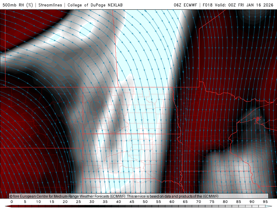Screen dimensions: 277x208
Task: Click the "75" value on the color scale
Action: pyautogui.click(x=212, y=202)
